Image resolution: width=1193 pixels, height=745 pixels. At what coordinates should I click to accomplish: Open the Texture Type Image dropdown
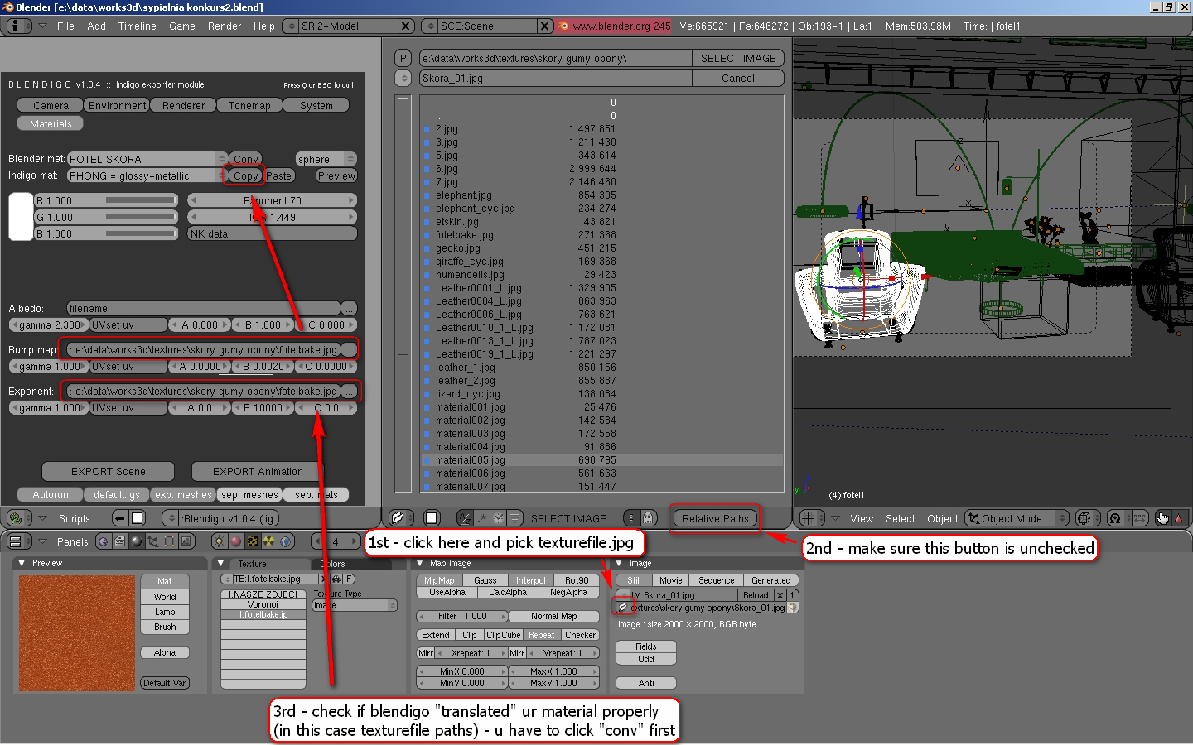click(x=355, y=606)
